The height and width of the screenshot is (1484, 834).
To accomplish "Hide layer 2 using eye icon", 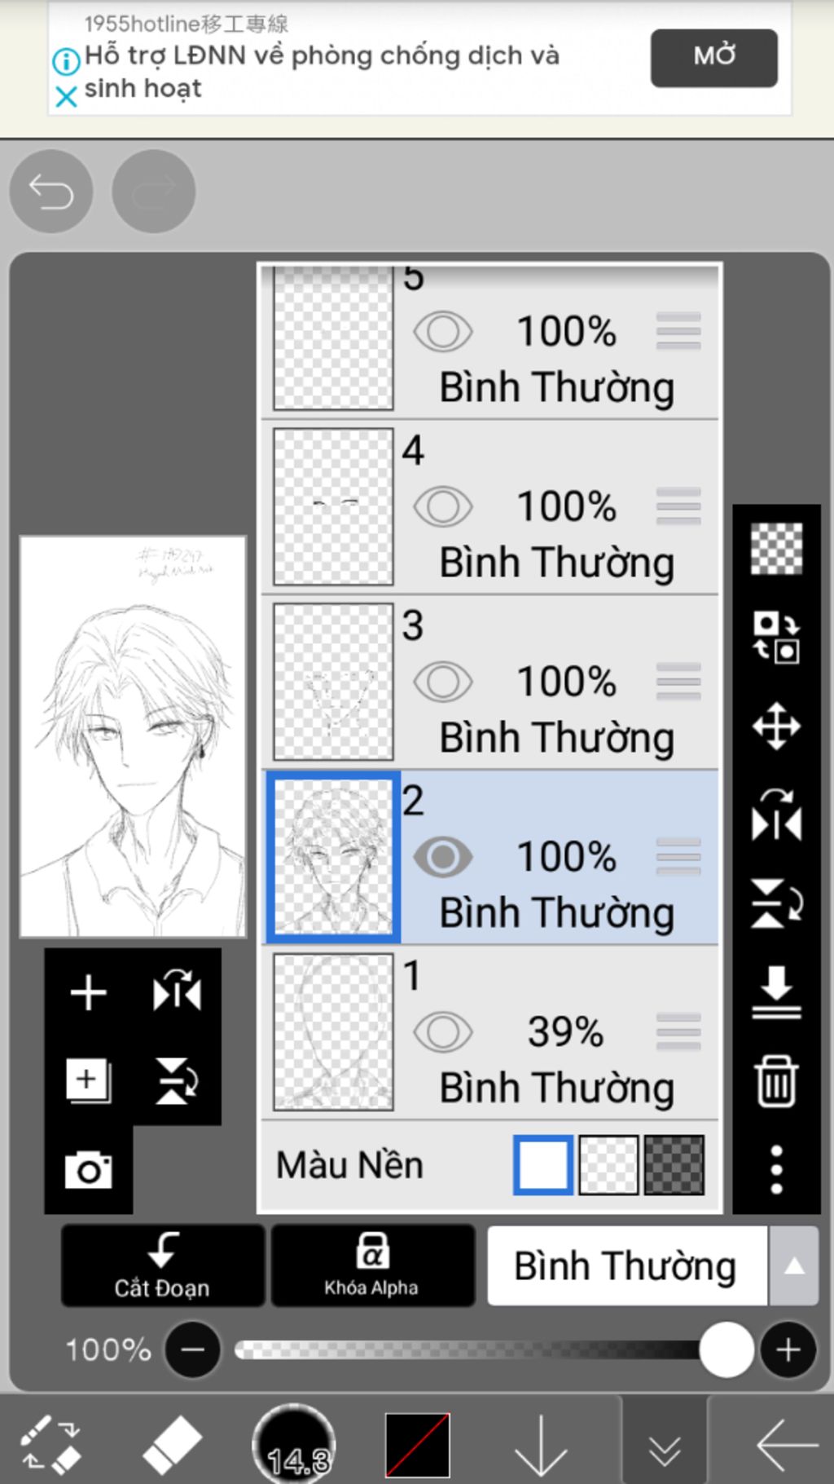I will 443,857.
